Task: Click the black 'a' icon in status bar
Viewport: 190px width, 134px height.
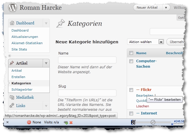Action: click(x=133, y=122)
